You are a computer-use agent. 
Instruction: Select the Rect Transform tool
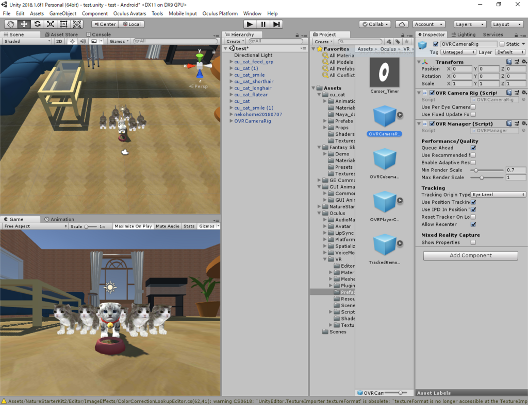pos(63,24)
